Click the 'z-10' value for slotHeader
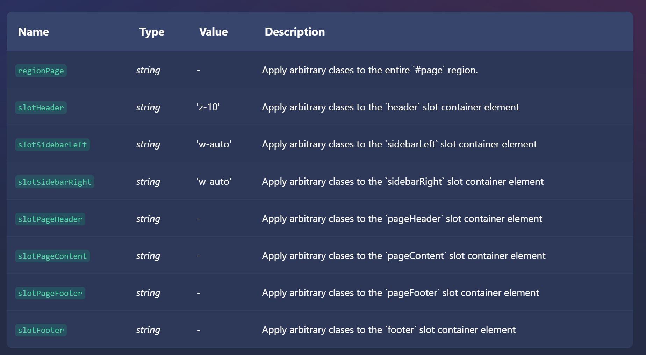Viewport: 646px width, 355px height. (x=208, y=107)
